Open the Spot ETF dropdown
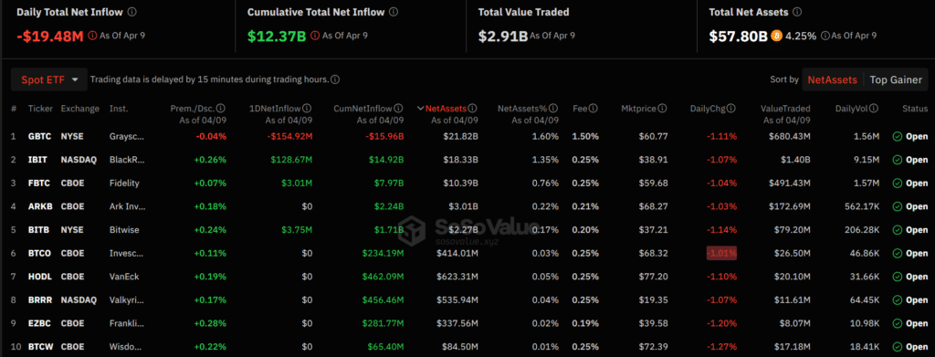The image size is (935, 357). click(49, 79)
